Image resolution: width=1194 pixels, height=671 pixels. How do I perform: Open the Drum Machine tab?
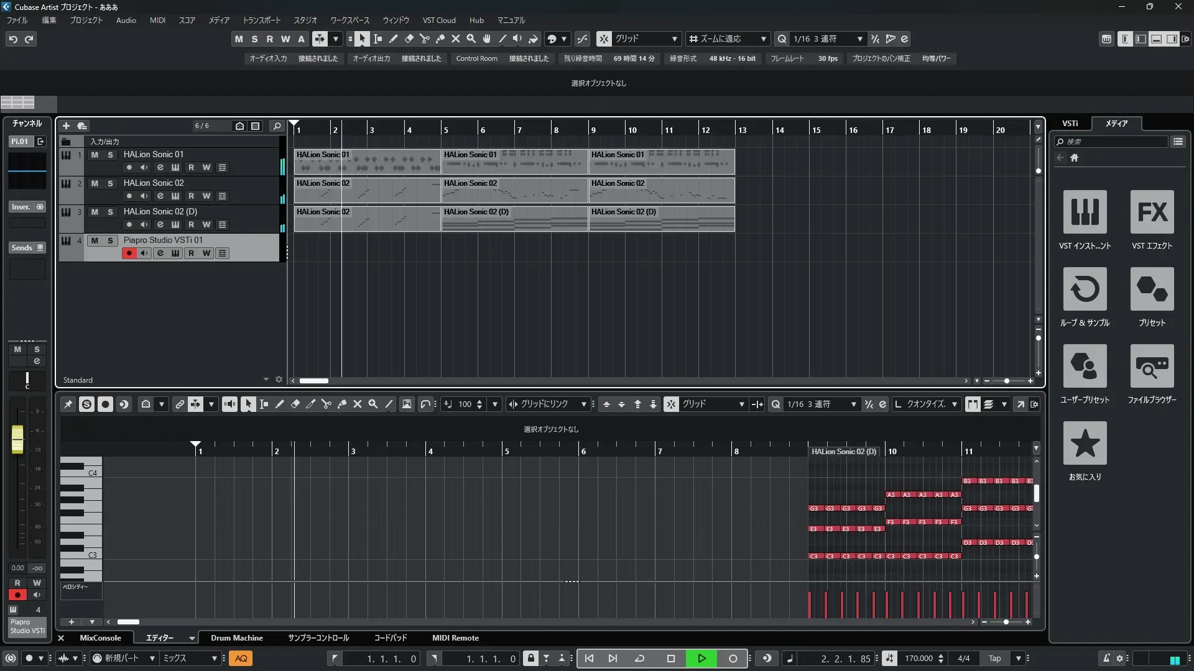(x=236, y=638)
